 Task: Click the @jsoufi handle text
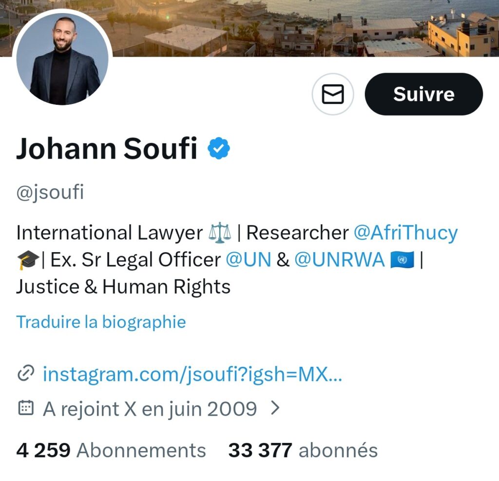[x=50, y=192]
